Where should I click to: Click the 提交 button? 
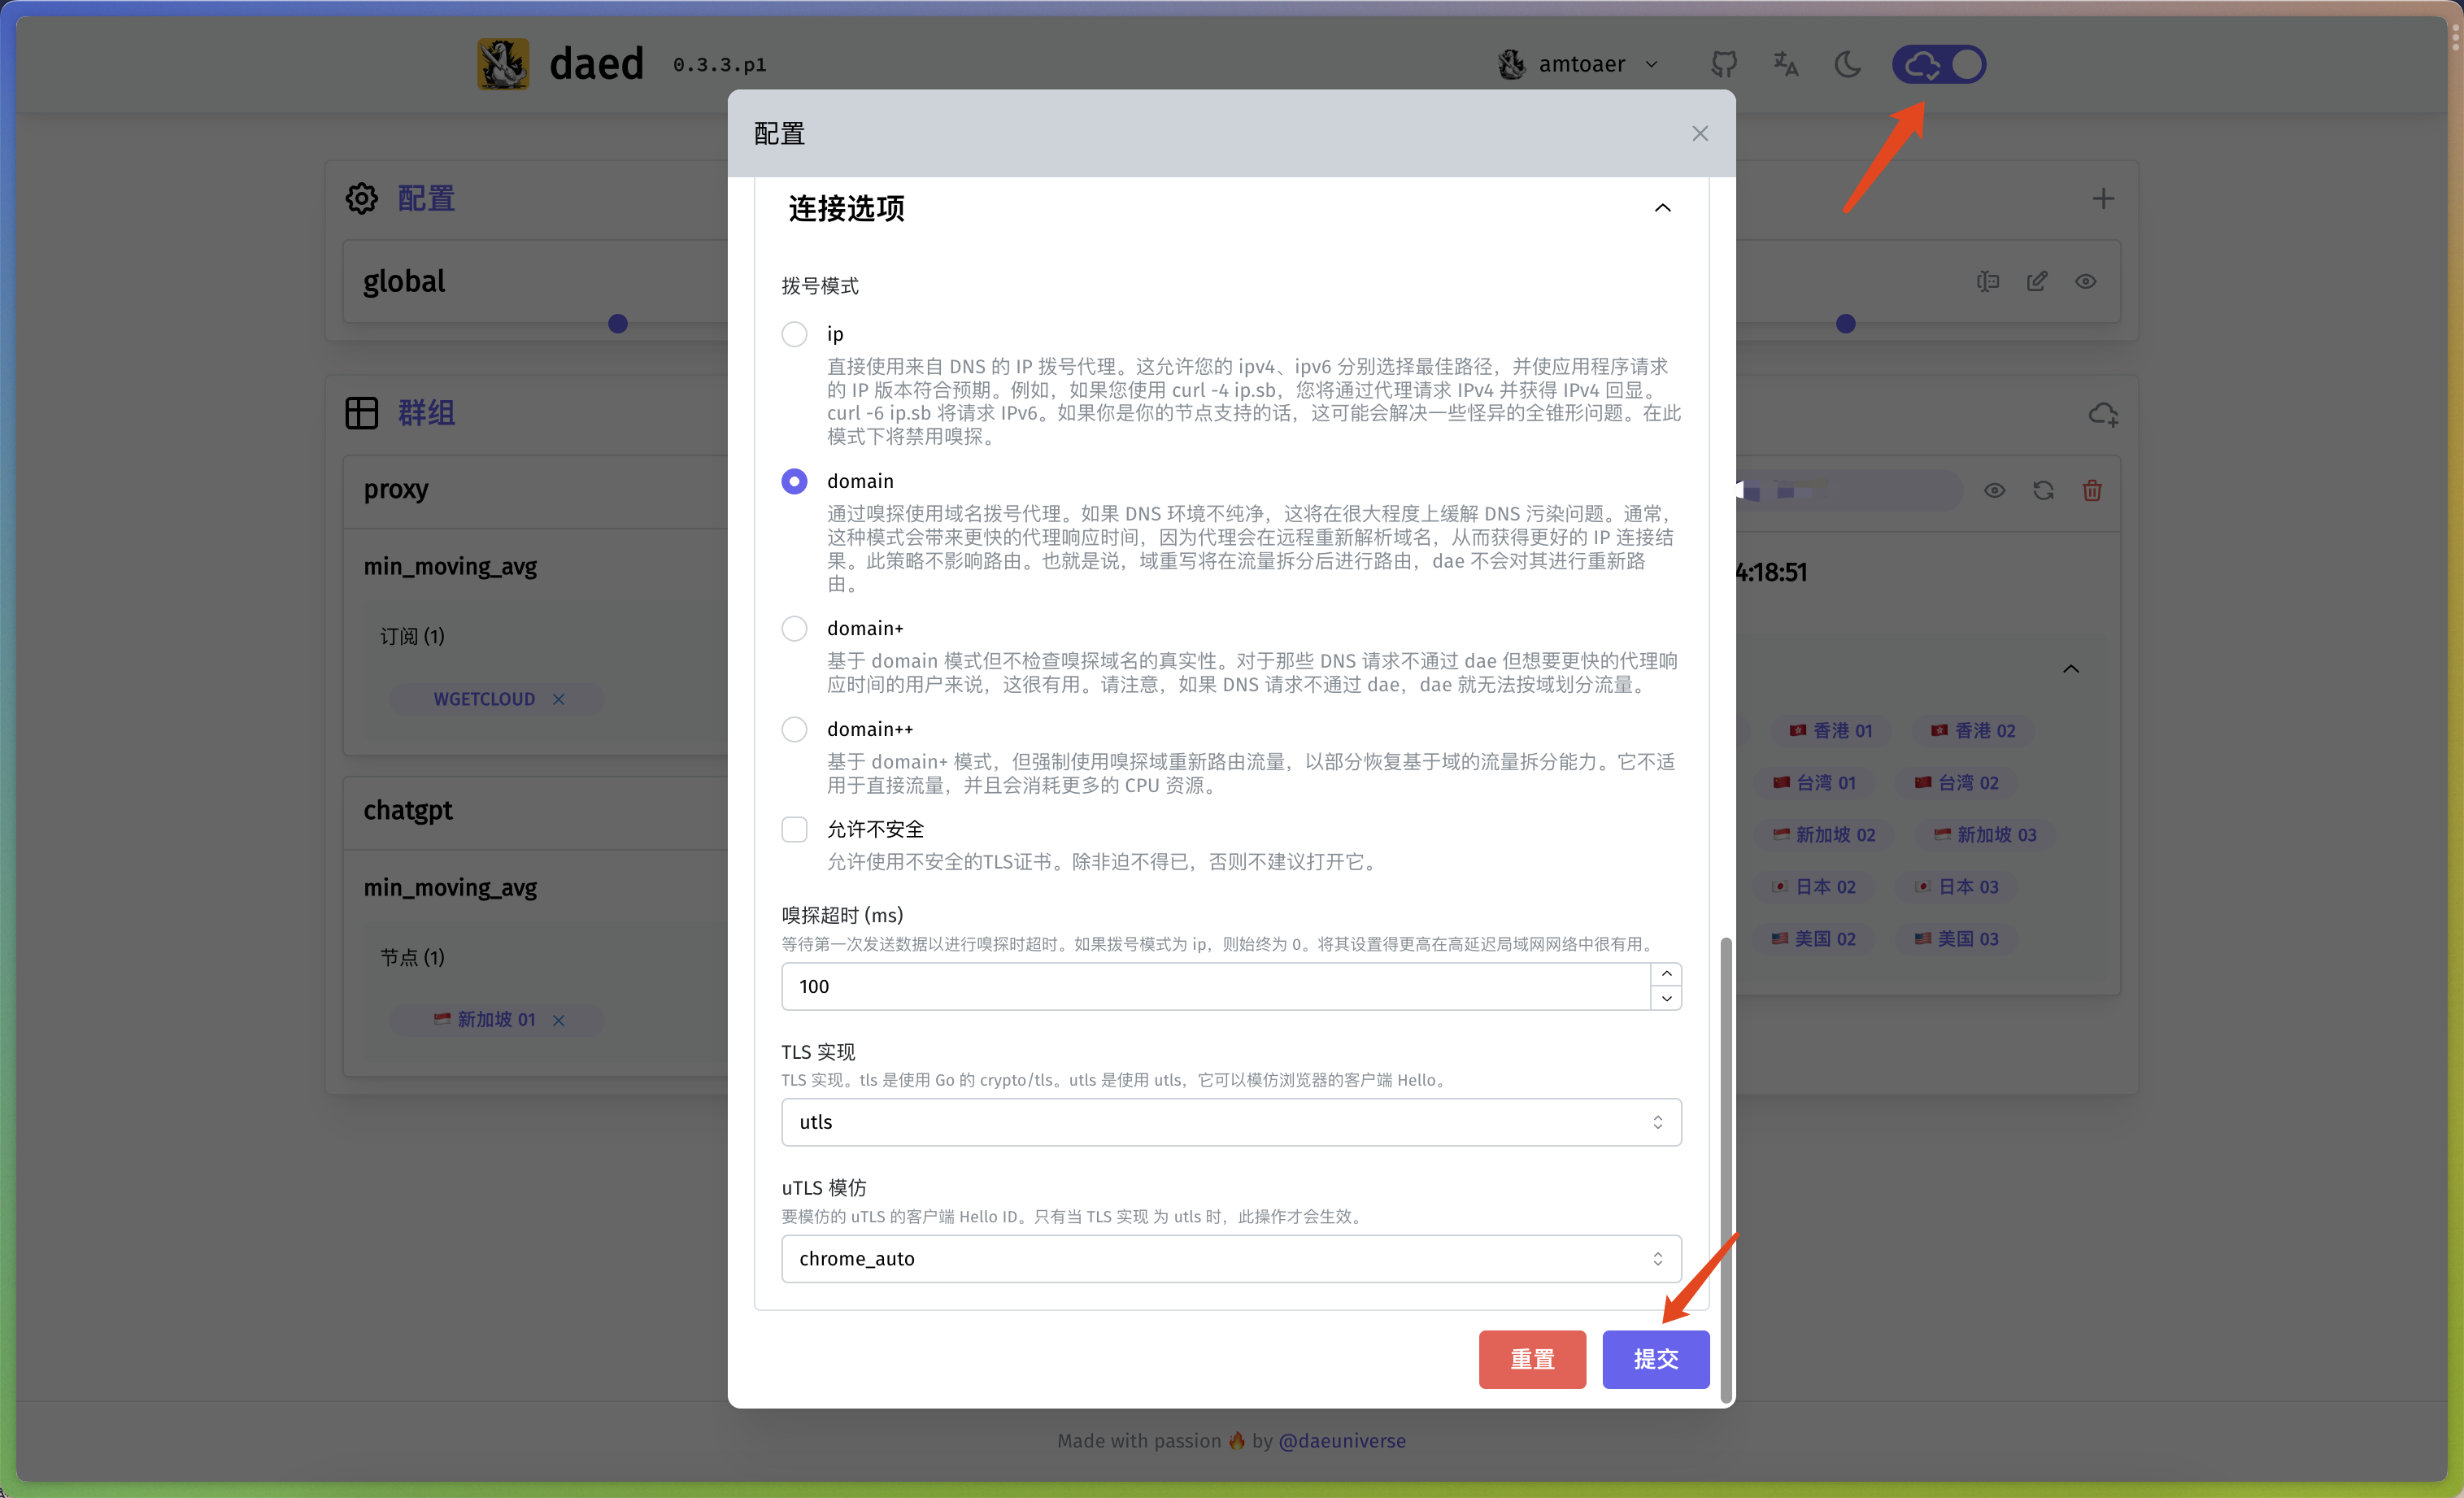click(1656, 1359)
